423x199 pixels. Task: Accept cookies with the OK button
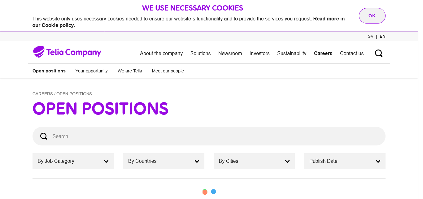pos(372,16)
